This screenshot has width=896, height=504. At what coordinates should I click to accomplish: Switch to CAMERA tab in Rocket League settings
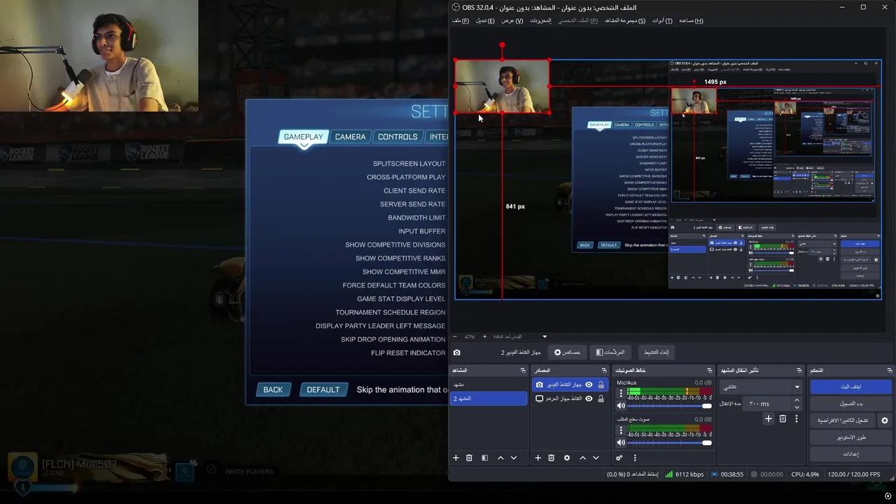coord(350,137)
